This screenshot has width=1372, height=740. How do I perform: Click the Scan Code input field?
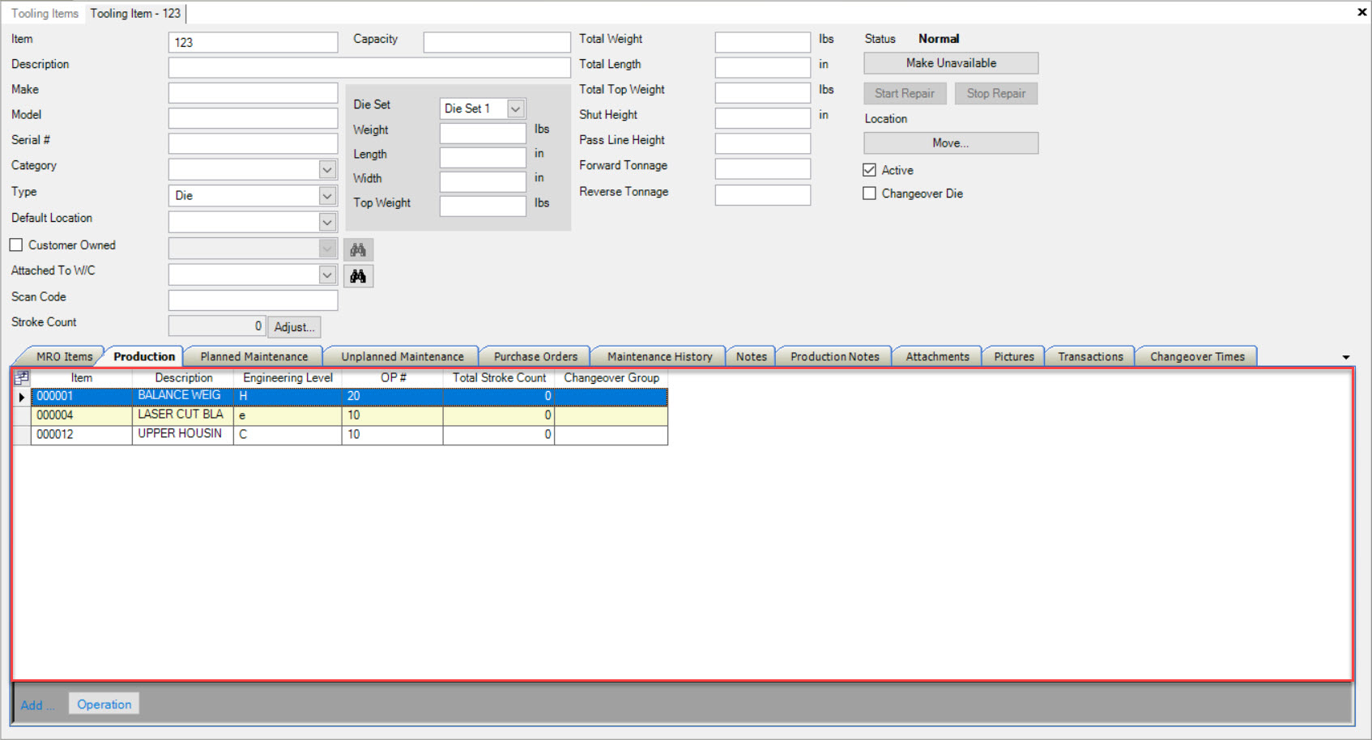[253, 300]
